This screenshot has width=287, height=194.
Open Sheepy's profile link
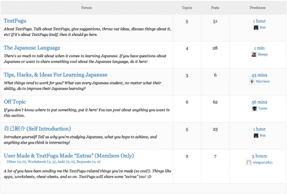pyautogui.click(x=263, y=55)
